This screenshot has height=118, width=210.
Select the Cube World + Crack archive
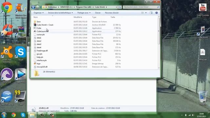coord(45,25)
